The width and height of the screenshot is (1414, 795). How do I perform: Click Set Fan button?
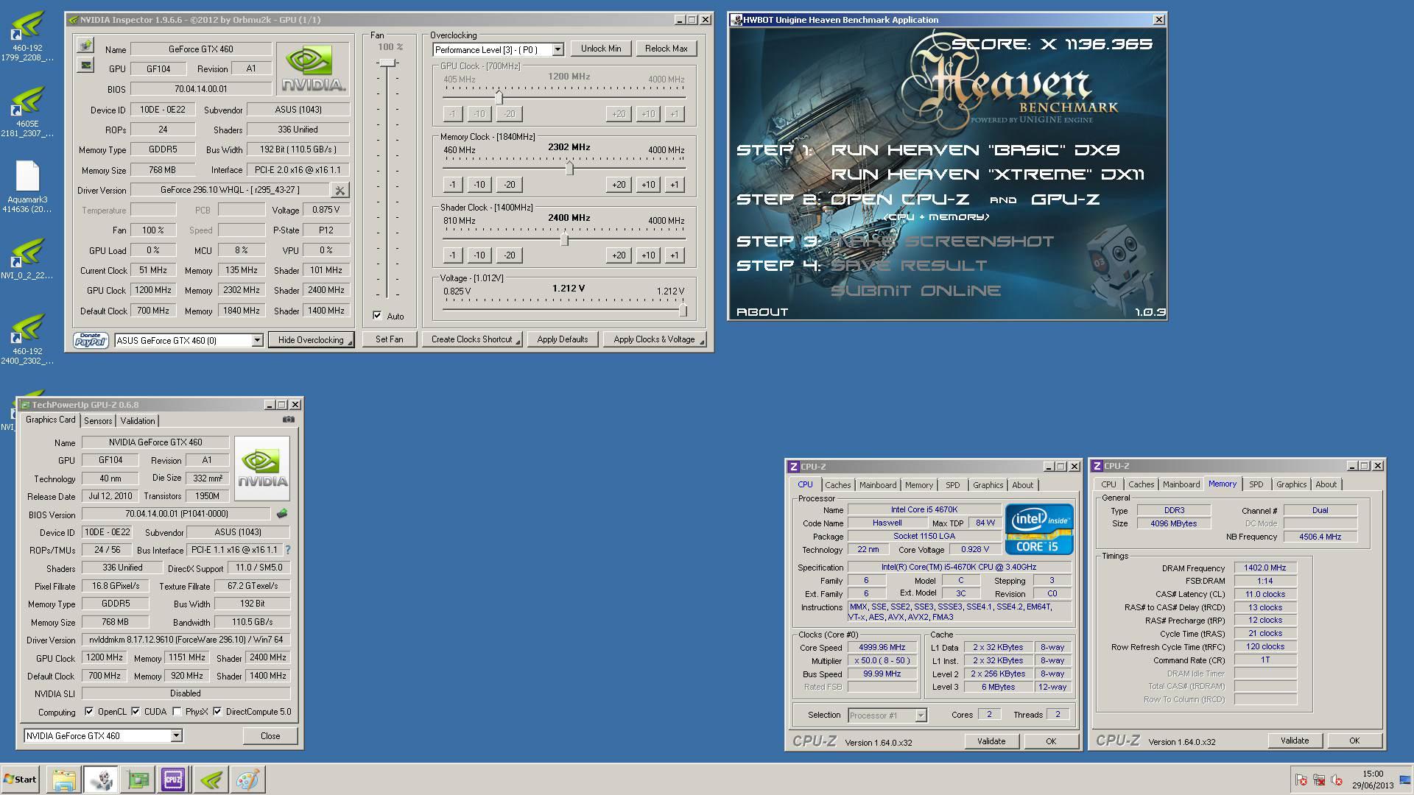click(390, 339)
